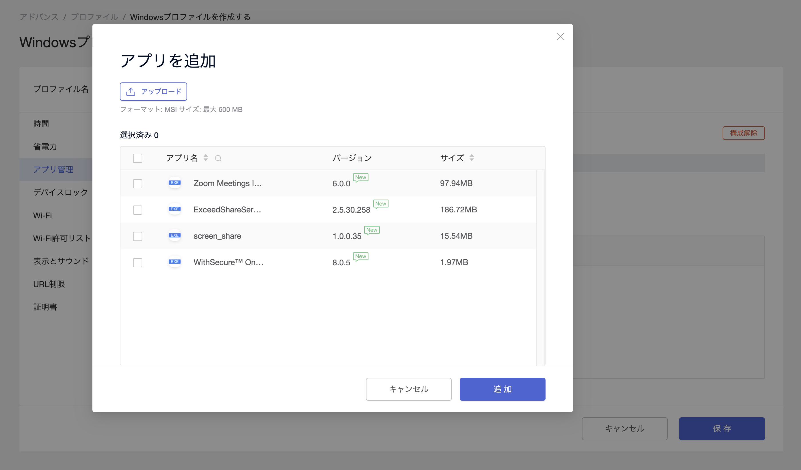
Task: Click the EXE icon of Zoom Meetings
Action: (175, 183)
